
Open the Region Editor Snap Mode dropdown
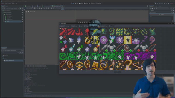68,26
